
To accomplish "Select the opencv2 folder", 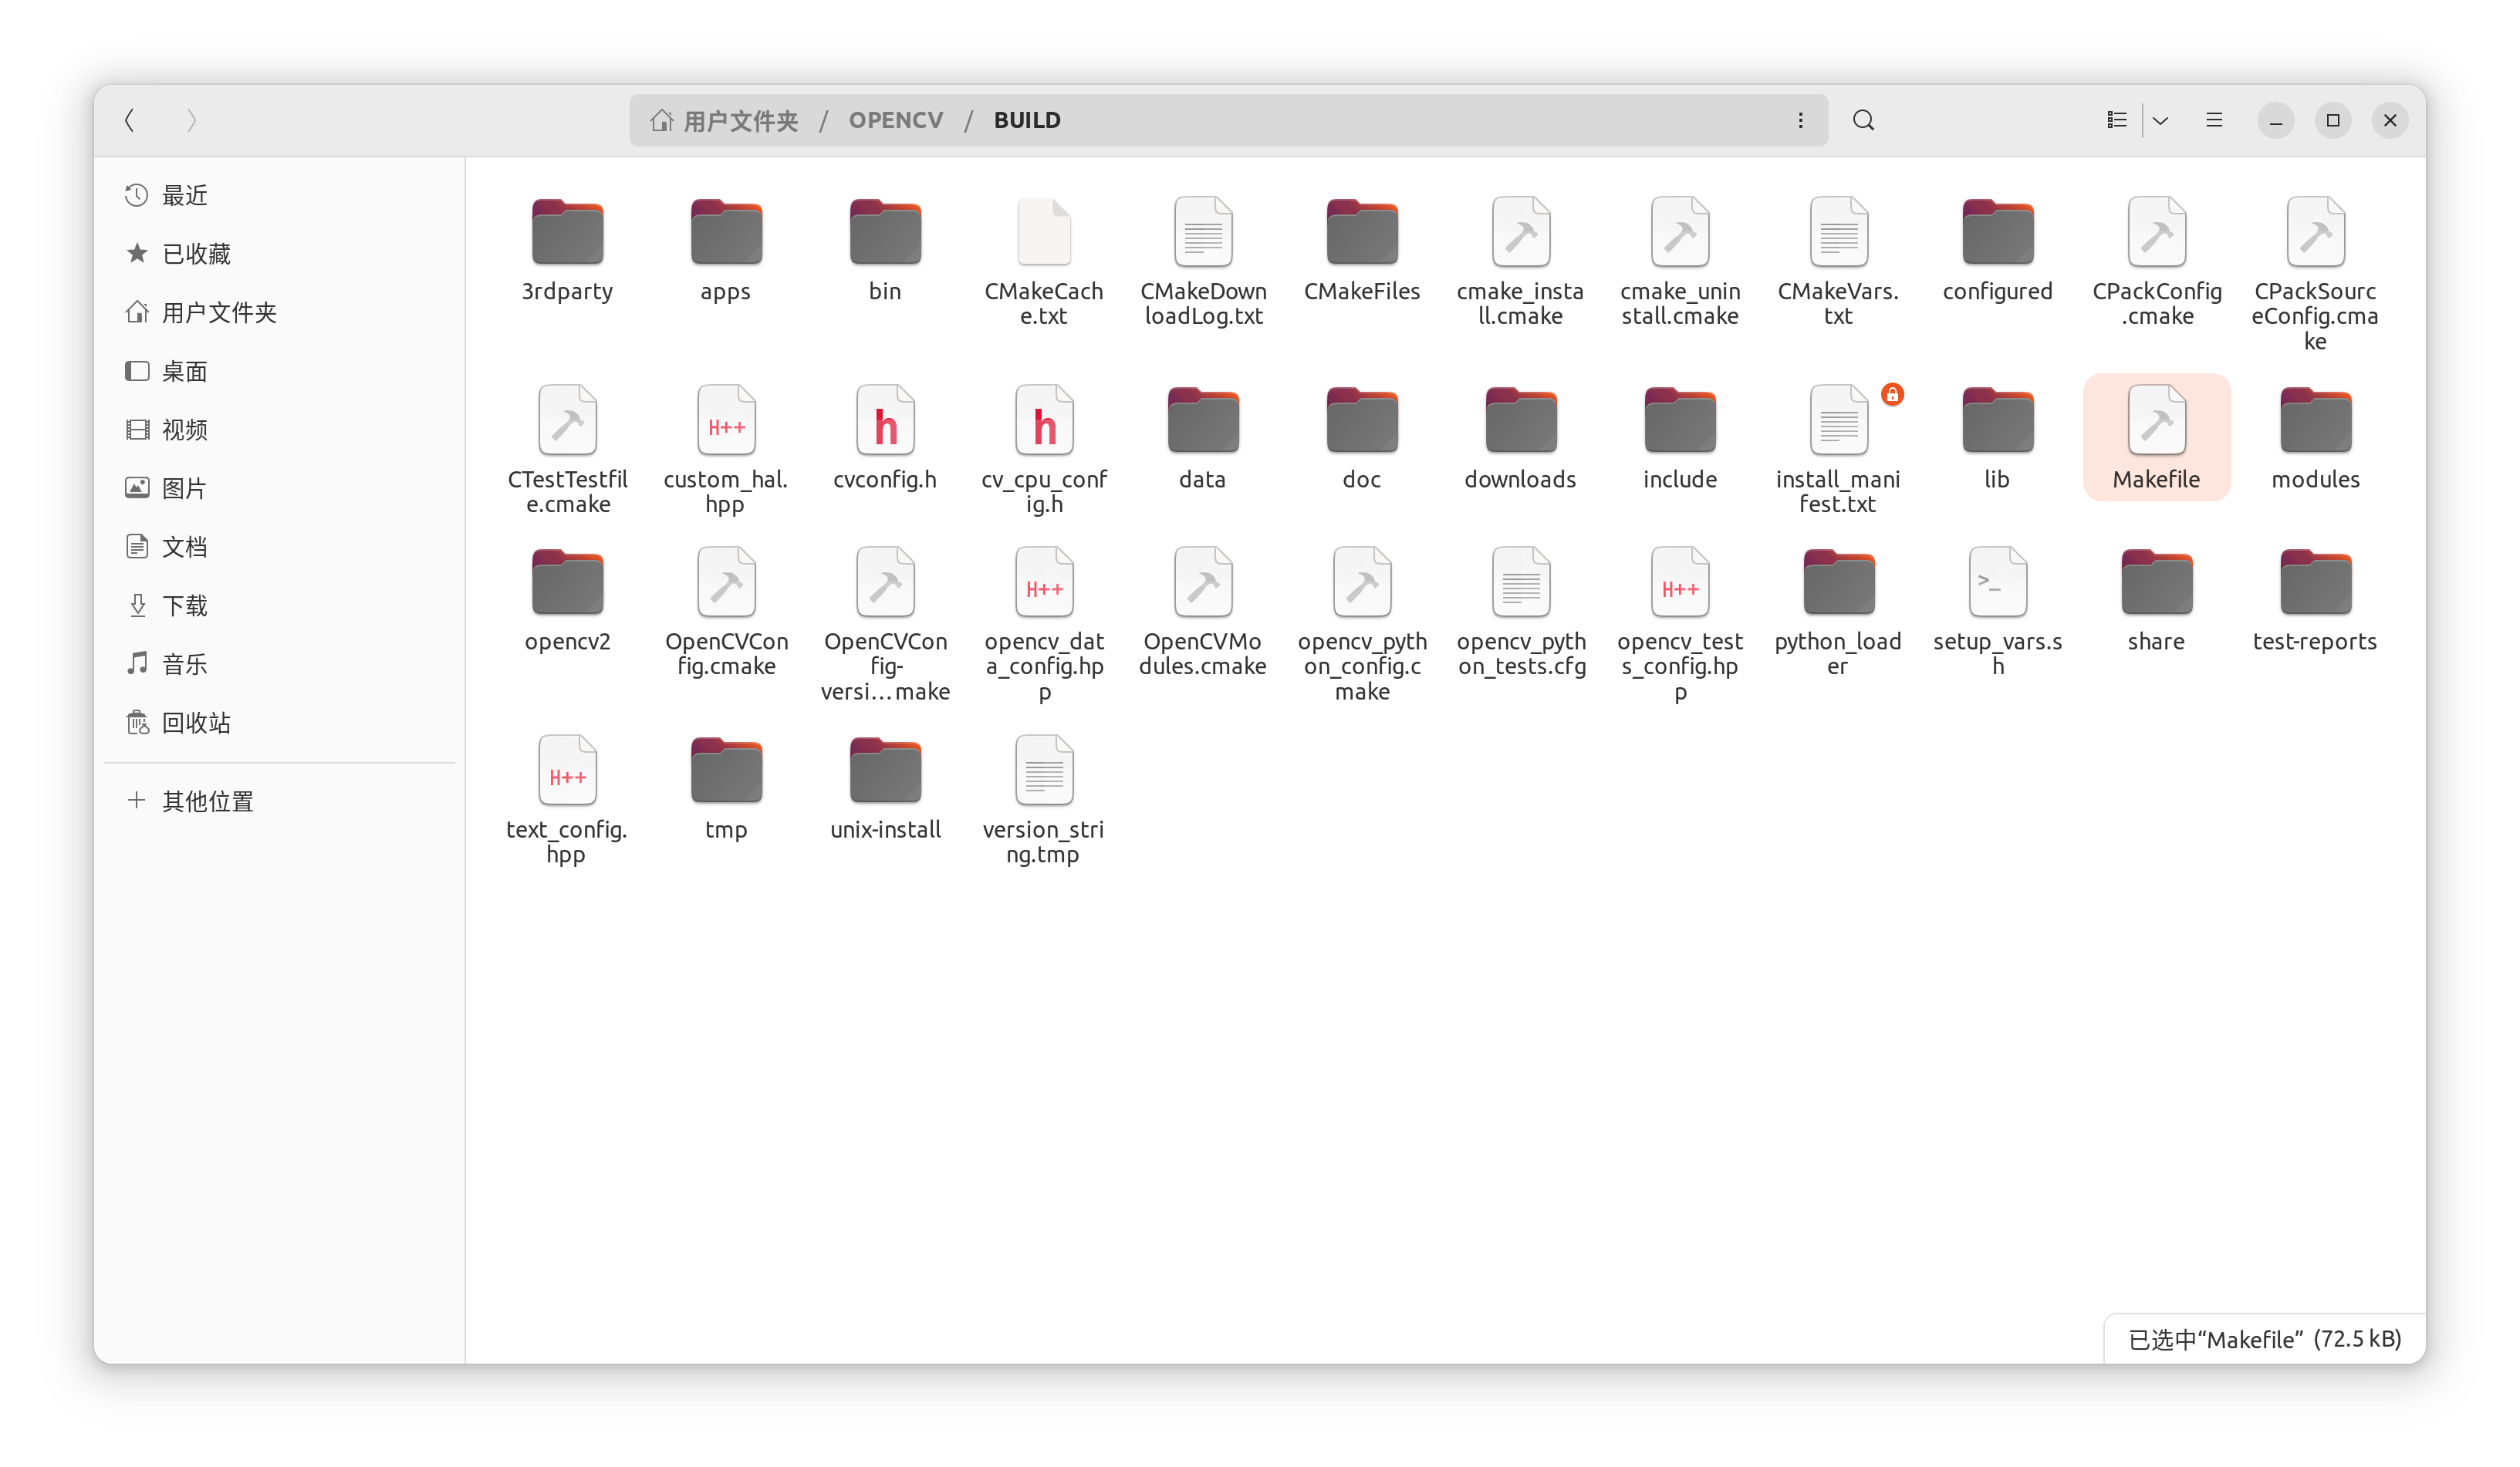I will [568, 599].
